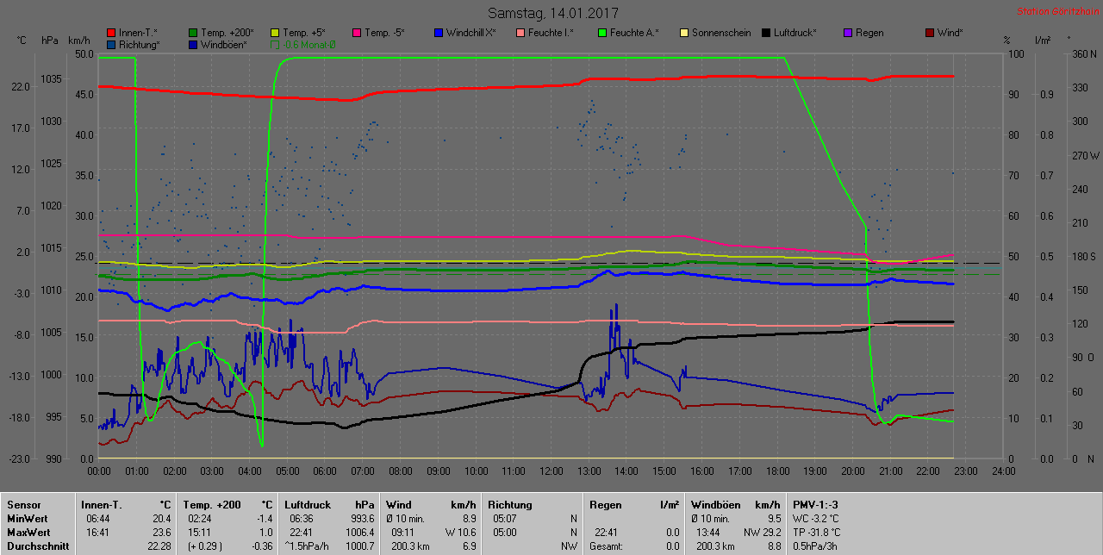
Task: Click the MaxWert row label
Action: tap(29, 533)
